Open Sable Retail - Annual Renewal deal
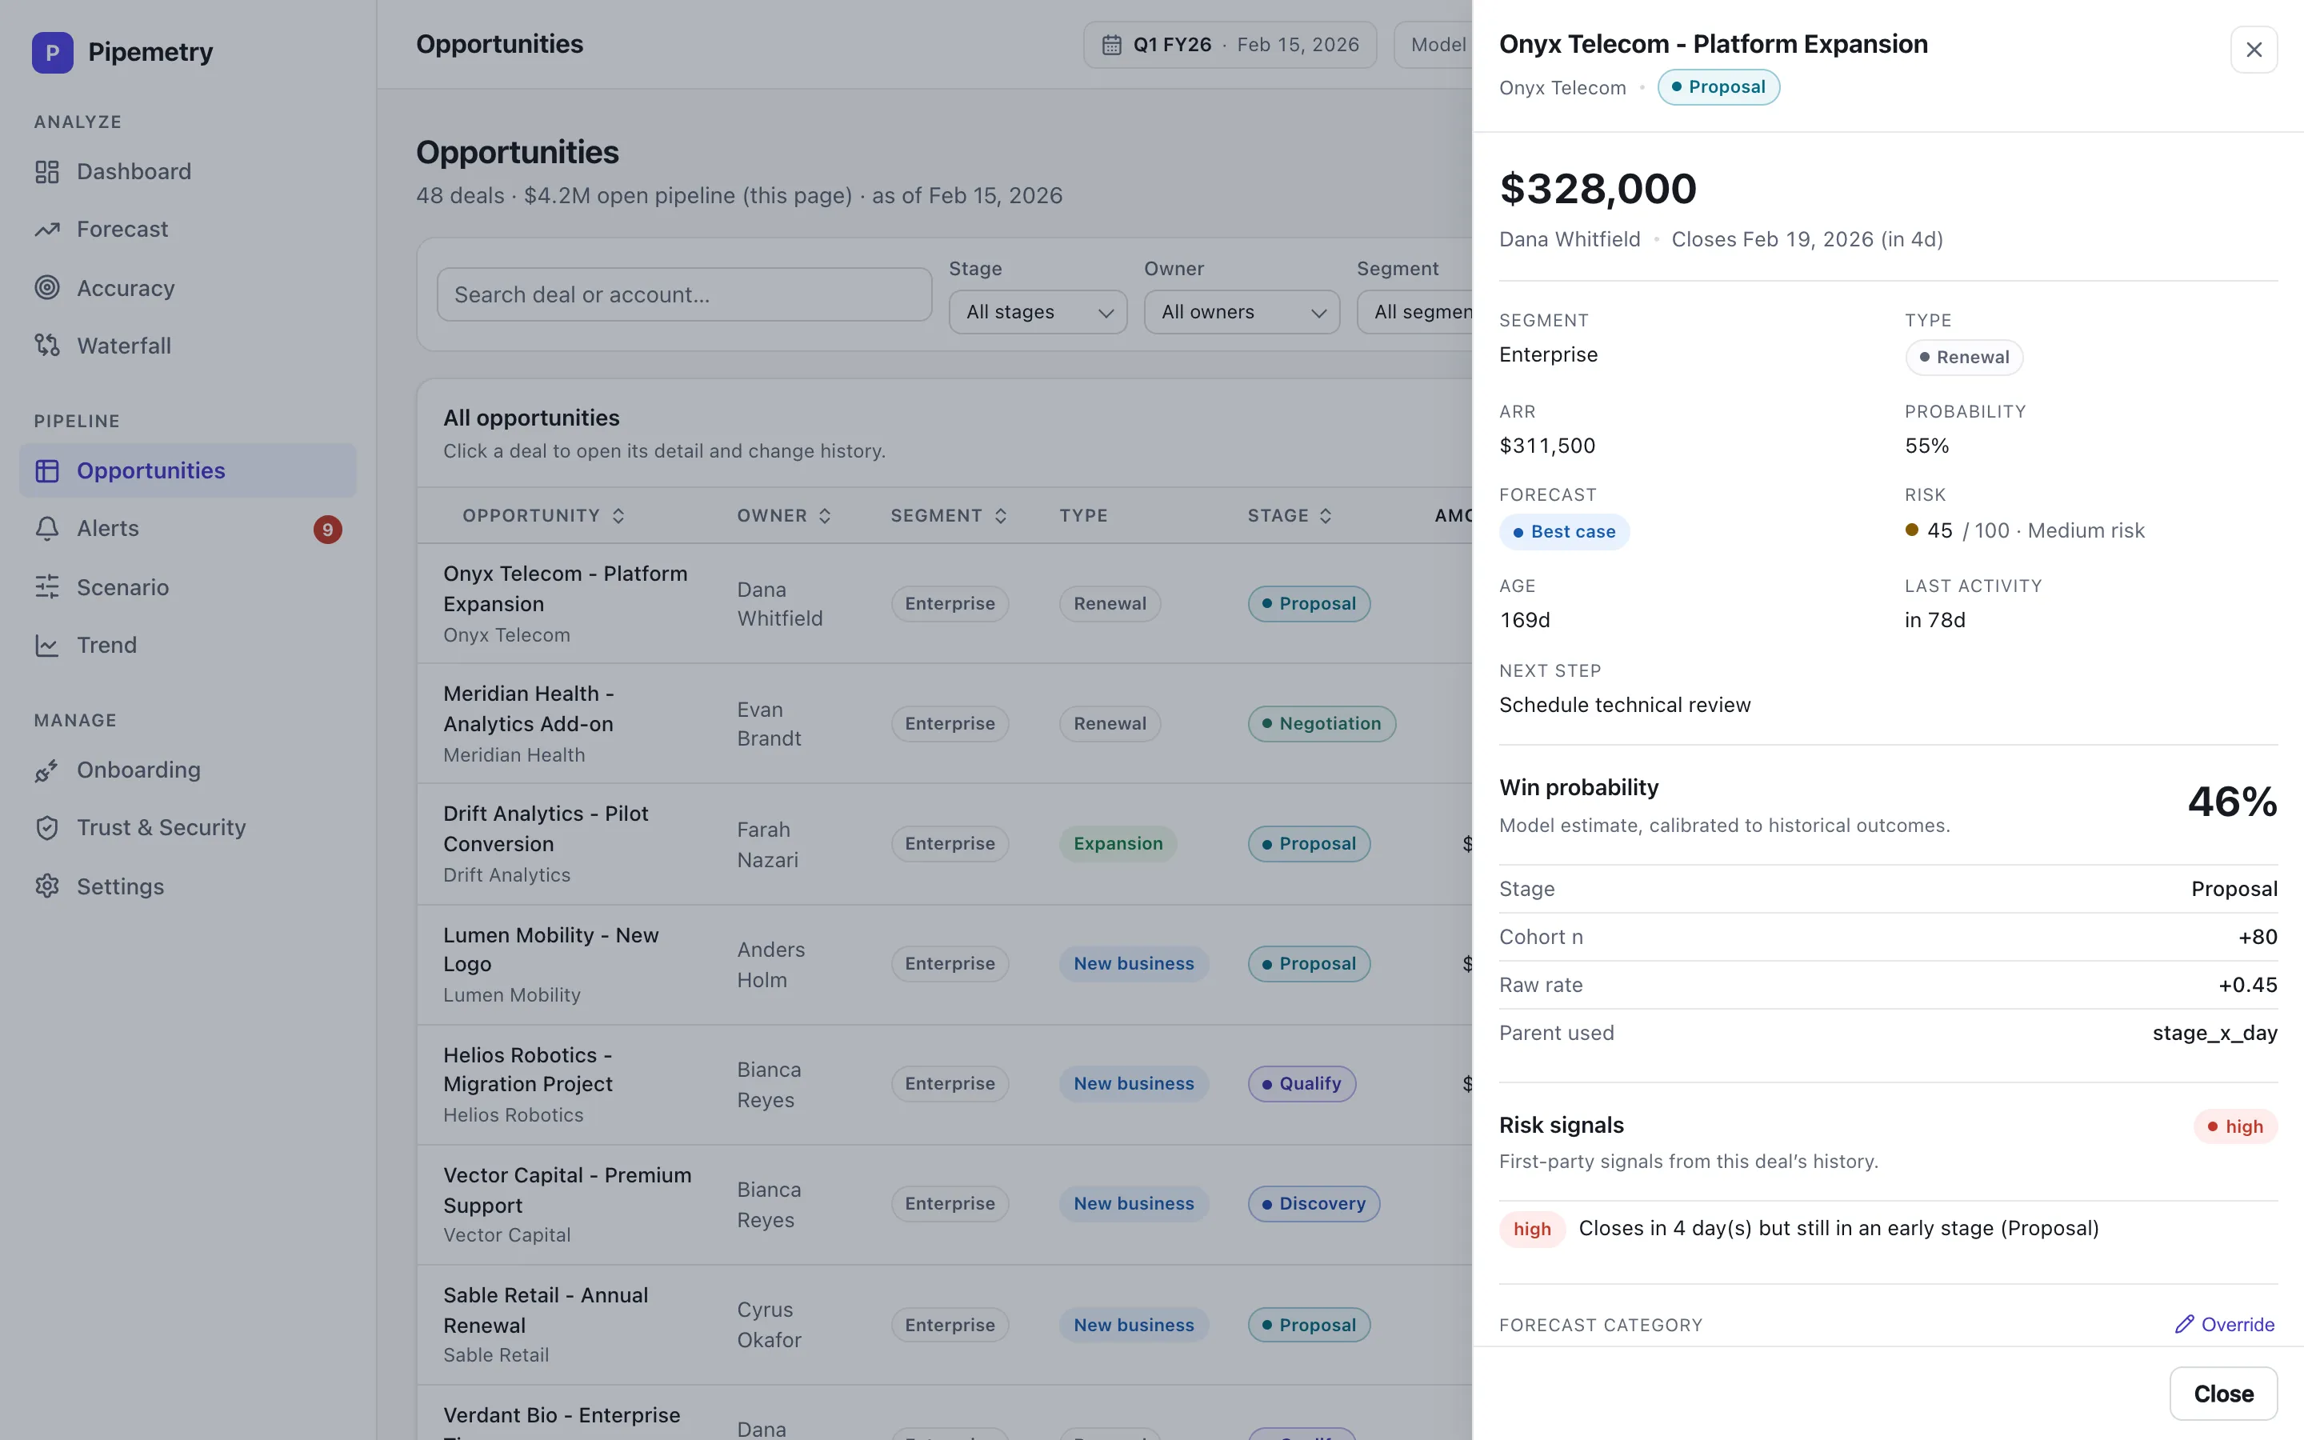Image resolution: width=2304 pixels, height=1440 pixels. [945, 1324]
